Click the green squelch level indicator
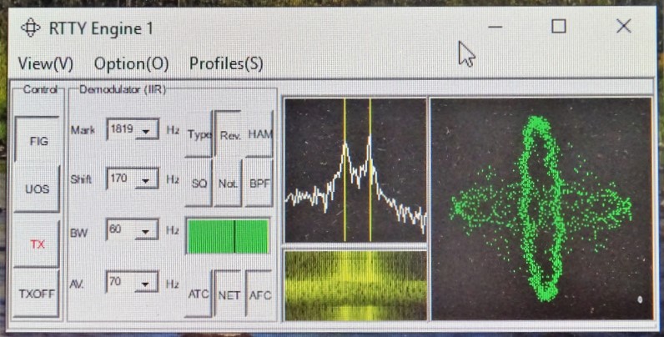The image size is (664, 337). pyautogui.click(x=228, y=237)
